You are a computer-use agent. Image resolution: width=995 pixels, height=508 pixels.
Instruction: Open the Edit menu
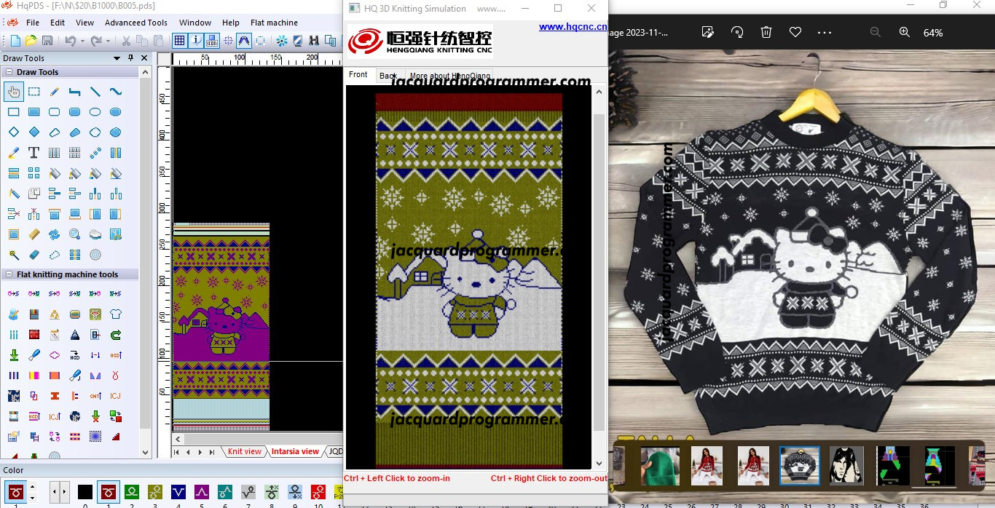point(58,23)
